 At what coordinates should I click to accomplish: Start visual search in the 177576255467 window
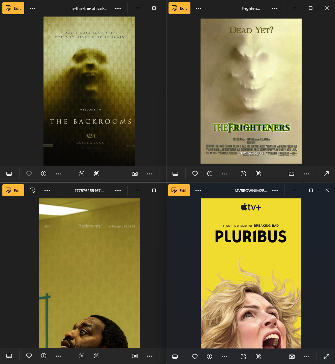tap(82, 356)
